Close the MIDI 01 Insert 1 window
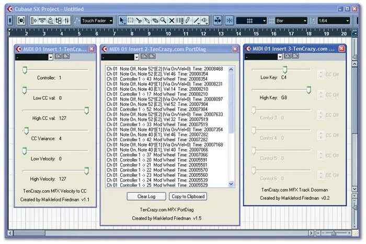Screen dimensions: 366x244 92,49
